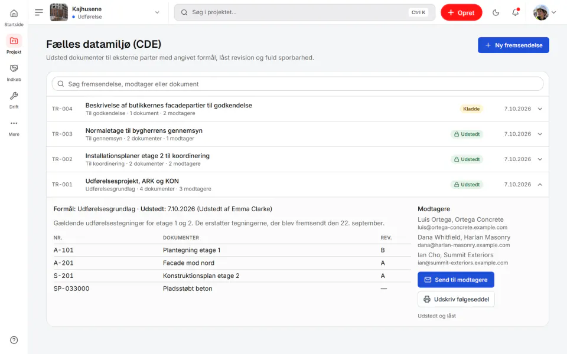Select 'Udførelsesprojekt, ARK og KON' title
The width and height of the screenshot is (567, 354).
point(132,181)
